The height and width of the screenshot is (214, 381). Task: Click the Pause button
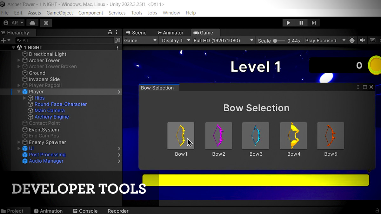point(301,23)
